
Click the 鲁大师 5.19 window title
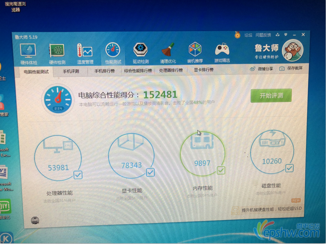click(x=26, y=37)
